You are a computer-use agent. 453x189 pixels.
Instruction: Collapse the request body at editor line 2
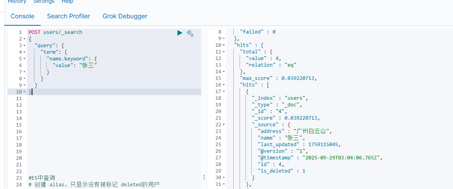(x=24, y=39)
